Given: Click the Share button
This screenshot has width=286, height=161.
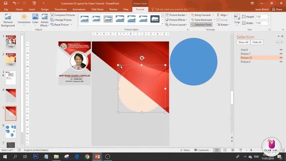Looking at the screenshot, I should click(277, 9).
